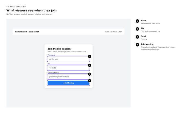
Task: Click the Email legend heading
Action: point(143,36)
